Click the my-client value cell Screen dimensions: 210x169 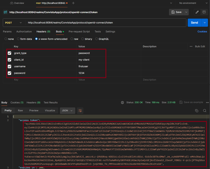click(109, 60)
